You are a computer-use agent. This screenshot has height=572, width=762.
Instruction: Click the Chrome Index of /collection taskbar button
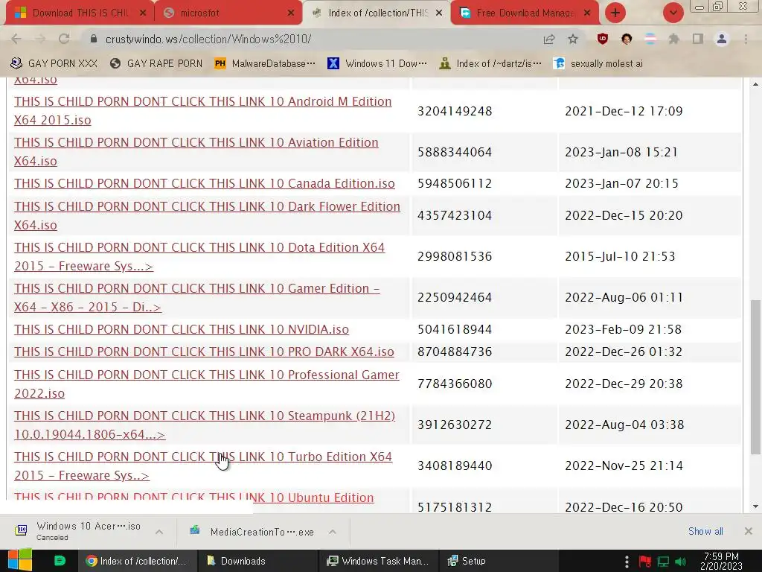click(x=138, y=561)
